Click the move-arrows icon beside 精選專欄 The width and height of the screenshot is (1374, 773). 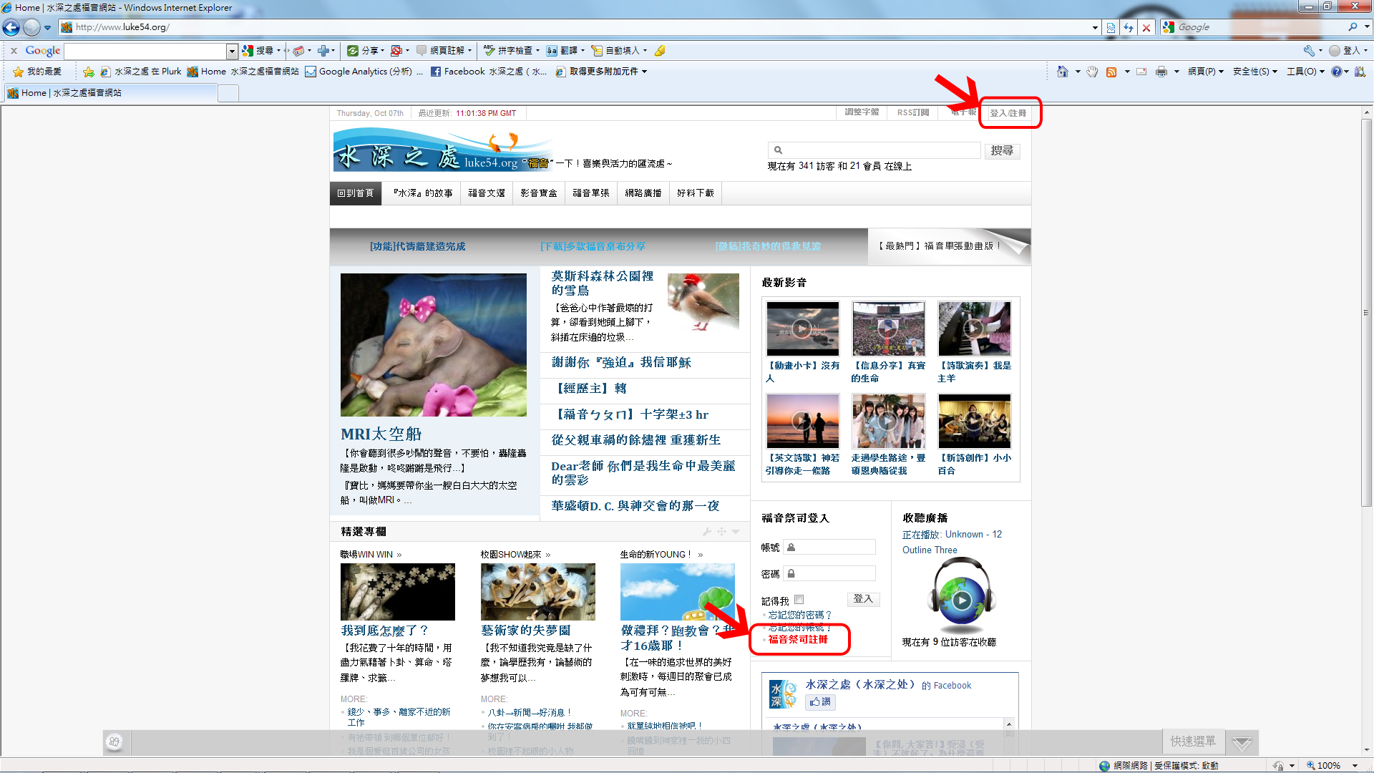point(721,532)
